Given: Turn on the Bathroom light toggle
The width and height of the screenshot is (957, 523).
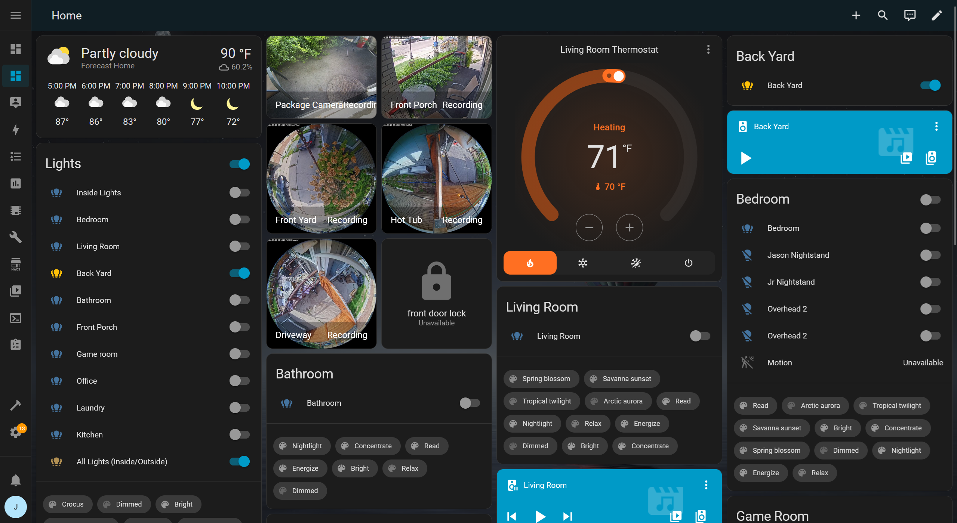Looking at the screenshot, I should pos(470,403).
